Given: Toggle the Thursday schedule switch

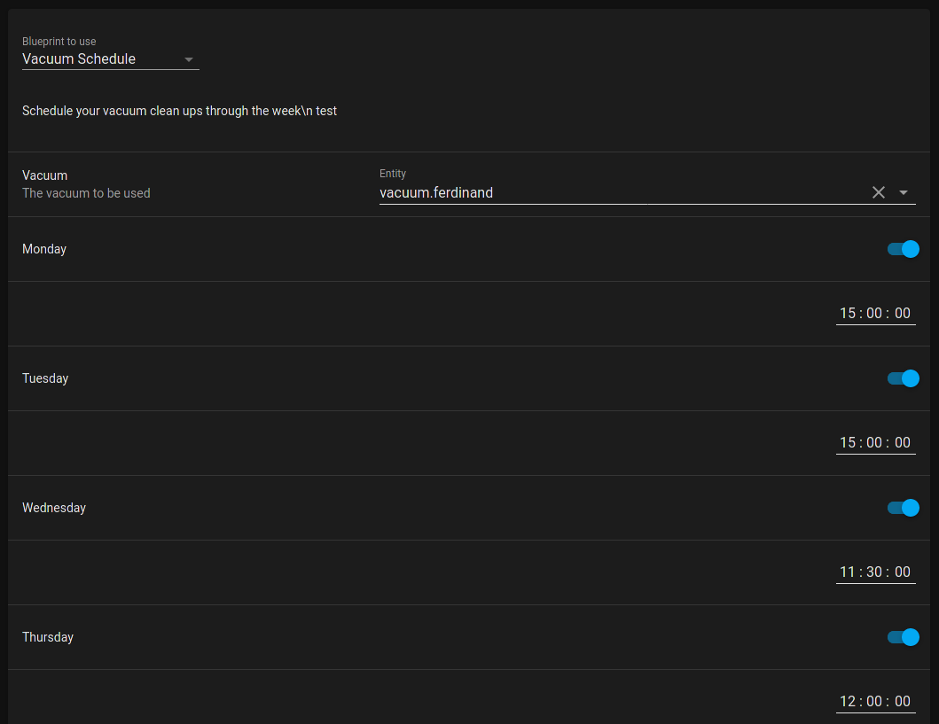Looking at the screenshot, I should [x=903, y=637].
